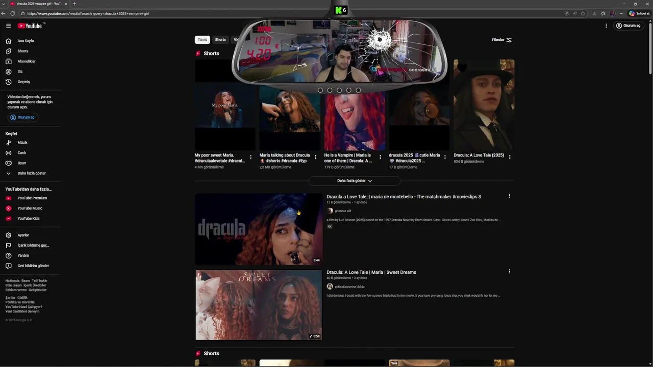Image resolution: width=653 pixels, height=367 pixels.
Task: Open options for Maria talking about Dracula short
Action: [x=315, y=157]
